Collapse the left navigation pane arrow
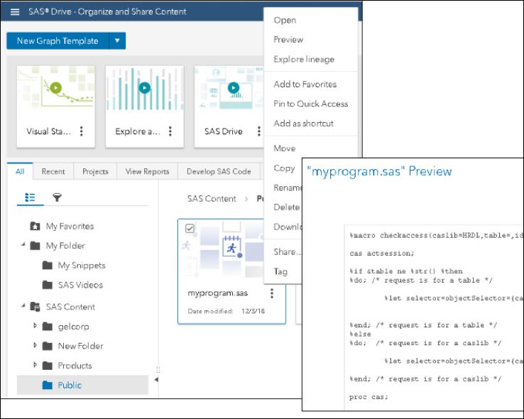This screenshot has height=419, width=524. (x=156, y=379)
